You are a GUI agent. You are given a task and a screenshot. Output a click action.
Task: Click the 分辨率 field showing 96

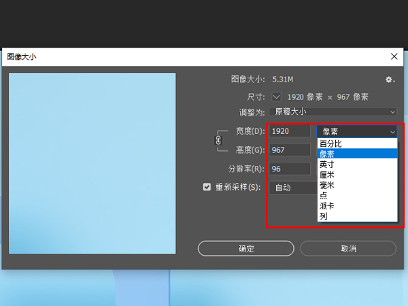click(289, 169)
